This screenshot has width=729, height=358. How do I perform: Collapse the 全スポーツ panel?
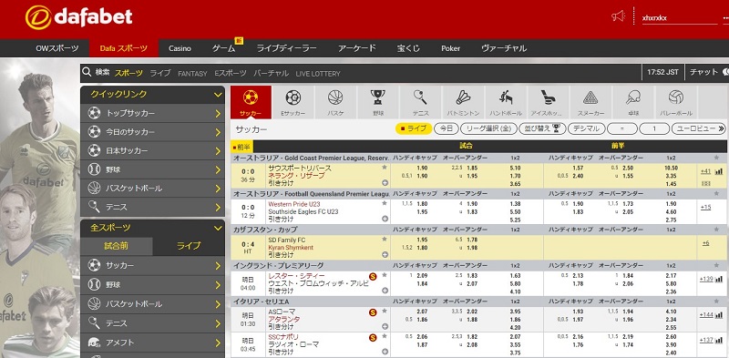pyautogui.click(x=218, y=228)
